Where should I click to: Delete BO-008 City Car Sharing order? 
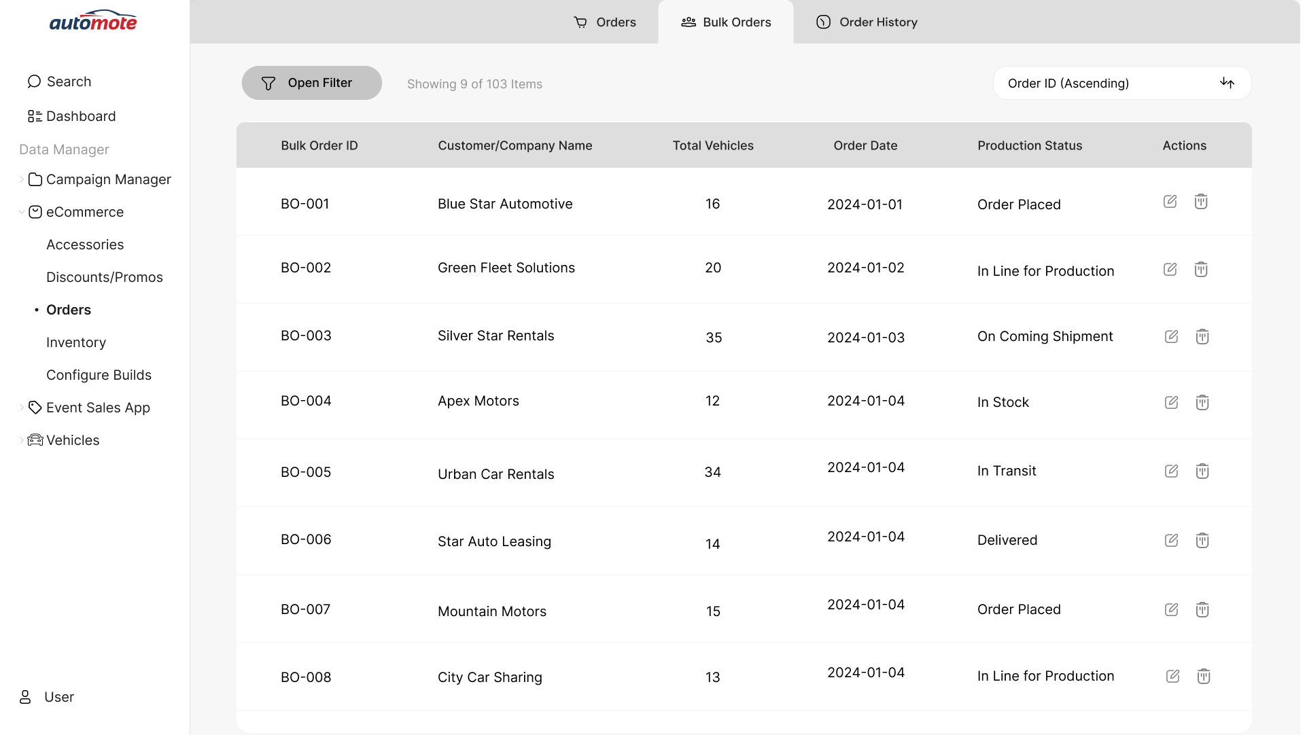1203,677
